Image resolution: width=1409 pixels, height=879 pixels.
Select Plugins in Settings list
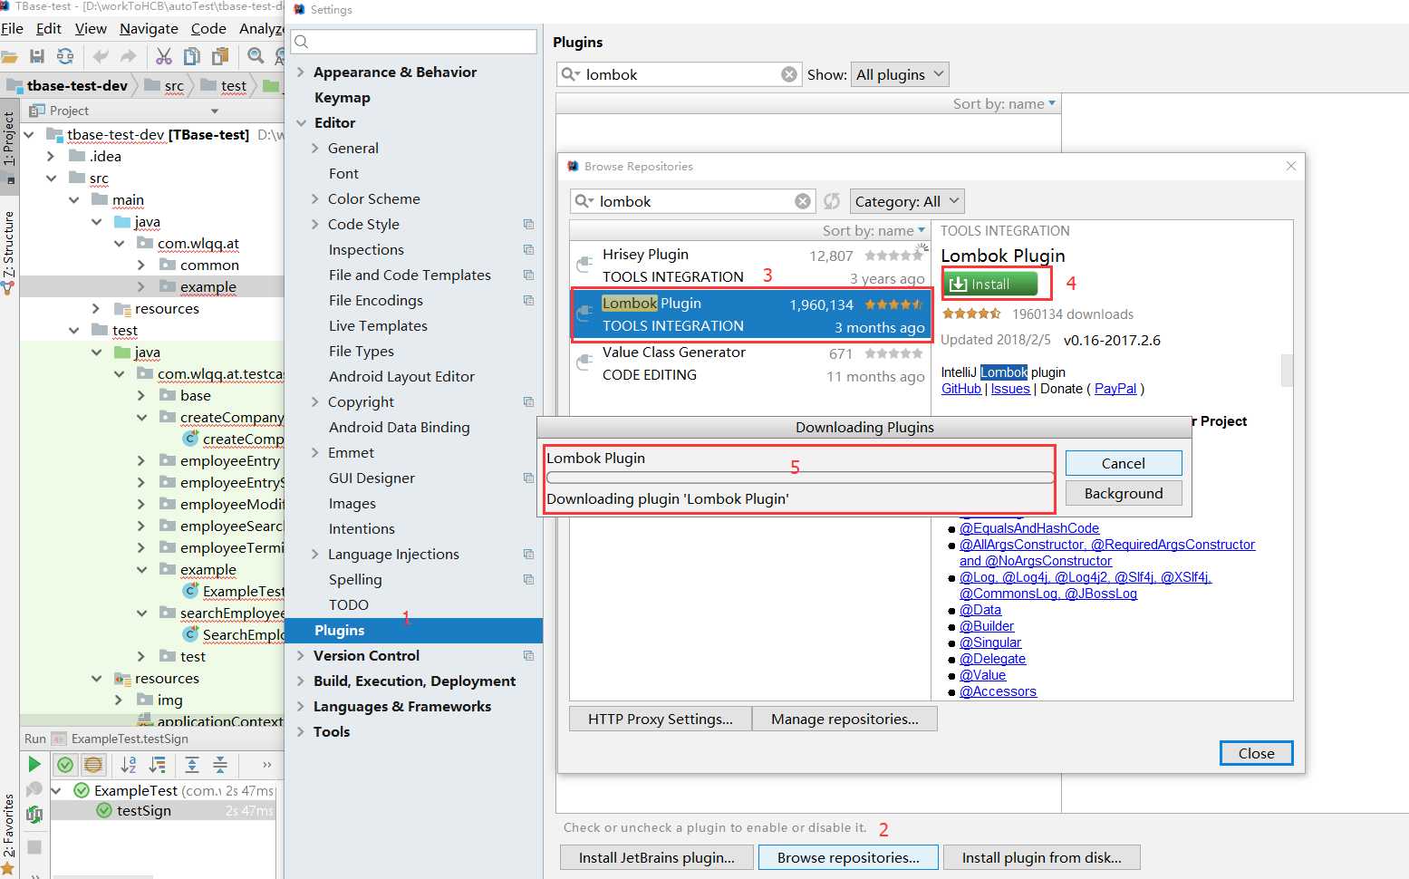point(414,630)
